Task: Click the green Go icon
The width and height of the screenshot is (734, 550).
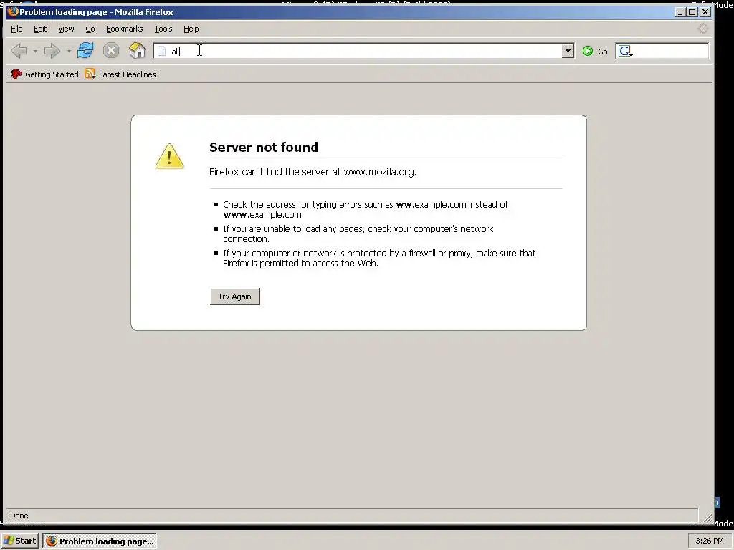Action: pyautogui.click(x=588, y=51)
